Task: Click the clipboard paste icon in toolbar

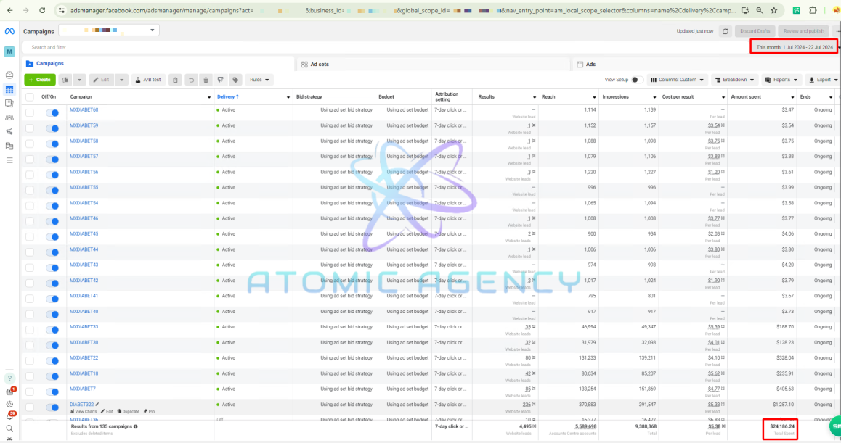Action: point(175,80)
